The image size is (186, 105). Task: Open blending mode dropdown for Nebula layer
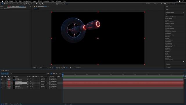tap(44, 78)
